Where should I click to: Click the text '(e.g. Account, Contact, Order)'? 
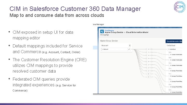click(61, 52)
